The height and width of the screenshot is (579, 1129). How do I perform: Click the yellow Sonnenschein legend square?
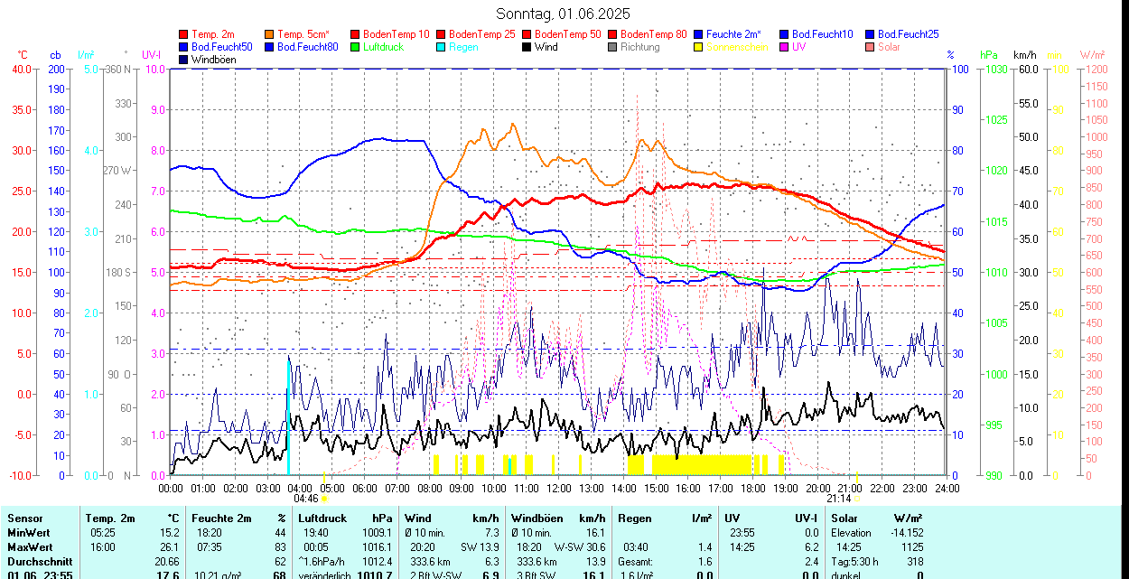coord(699,47)
